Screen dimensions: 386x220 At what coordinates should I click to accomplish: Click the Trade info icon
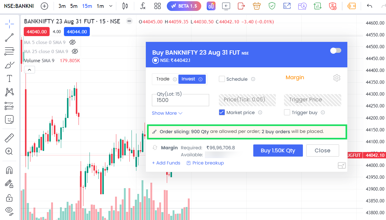(x=175, y=79)
